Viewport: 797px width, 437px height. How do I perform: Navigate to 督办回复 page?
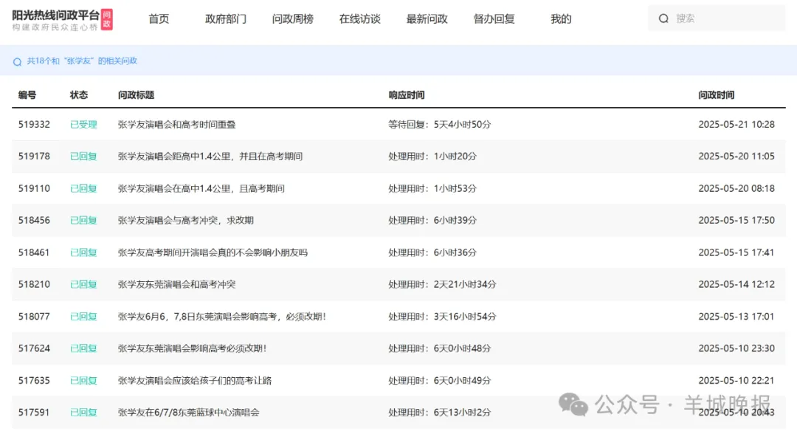[x=494, y=19]
